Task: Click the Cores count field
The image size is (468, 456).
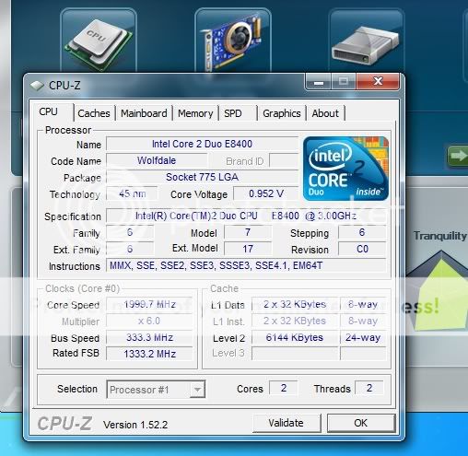Action: [x=284, y=388]
